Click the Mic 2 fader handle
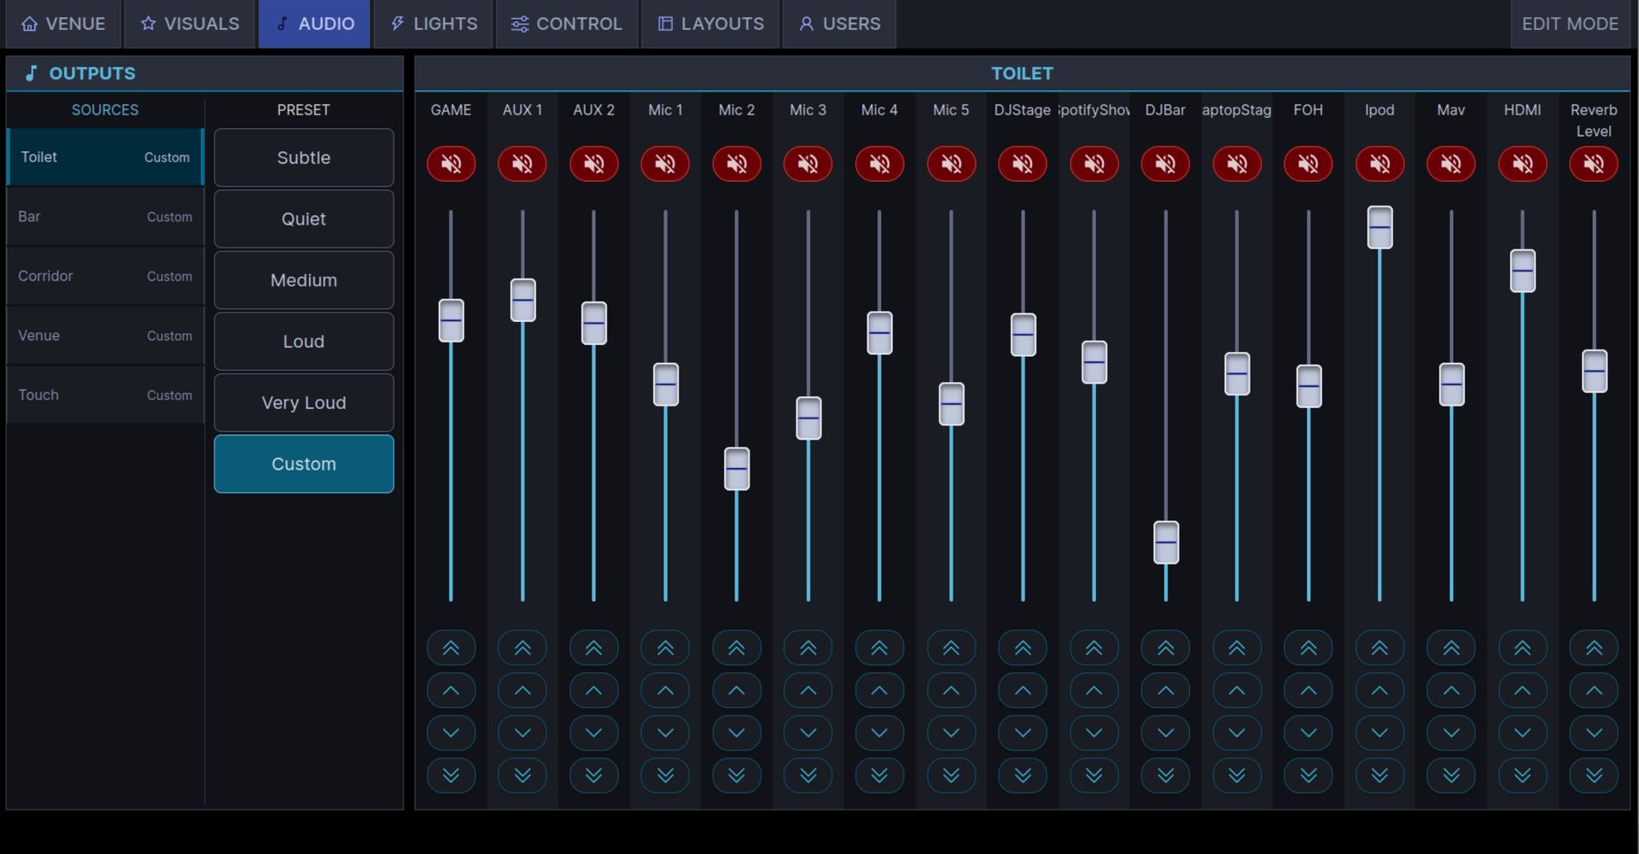The width and height of the screenshot is (1639, 854). (x=737, y=469)
